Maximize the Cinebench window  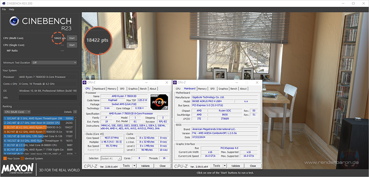353,3
